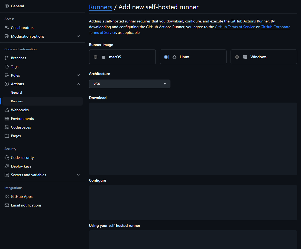Image resolution: width=301 pixels, height=249 pixels.
Task: Click the GitHub Apps grid icon
Action: coord(7,196)
